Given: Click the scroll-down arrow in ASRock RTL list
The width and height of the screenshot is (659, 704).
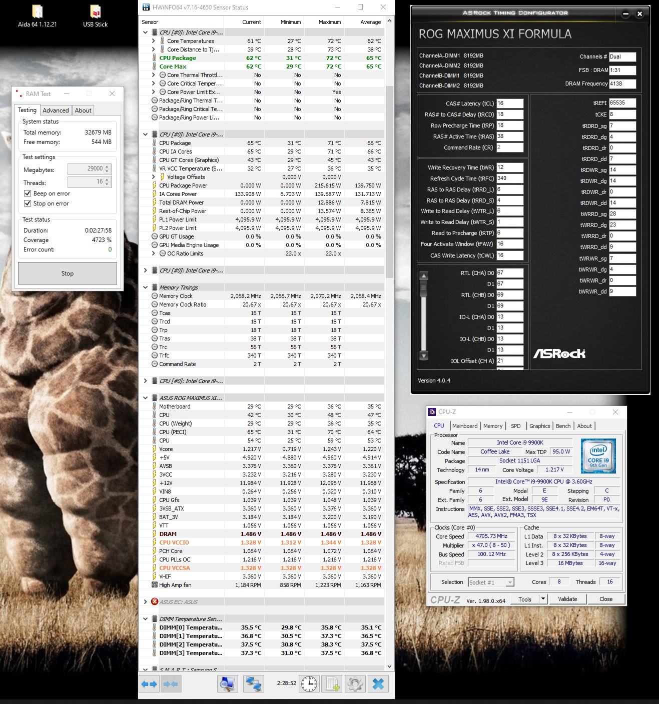Looking at the screenshot, I should point(424,356).
